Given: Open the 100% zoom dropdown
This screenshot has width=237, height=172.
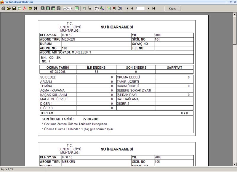Looking at the screenshot, I should point(72,9).
